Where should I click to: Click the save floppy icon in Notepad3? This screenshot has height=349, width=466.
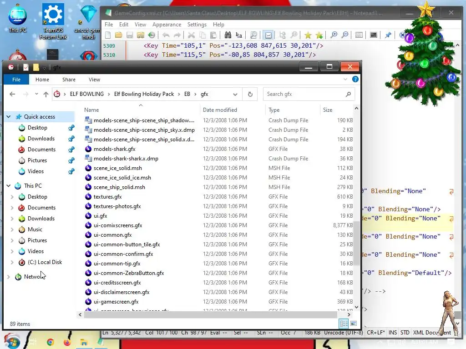pyautogui.click(x=130, y=35)
